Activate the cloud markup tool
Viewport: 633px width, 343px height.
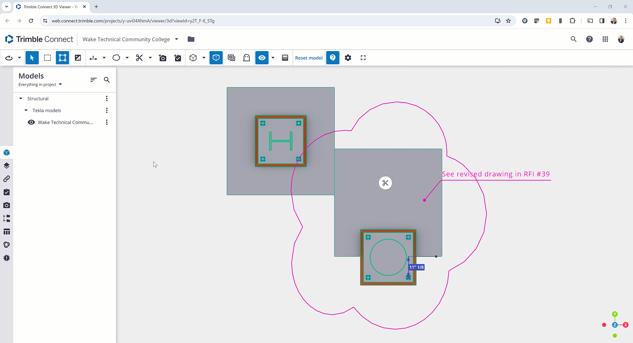click(x=116, y=58)
